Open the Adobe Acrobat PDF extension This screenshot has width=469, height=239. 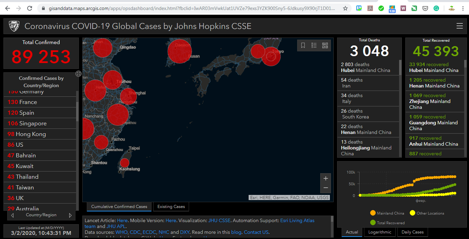coord(370,8)
